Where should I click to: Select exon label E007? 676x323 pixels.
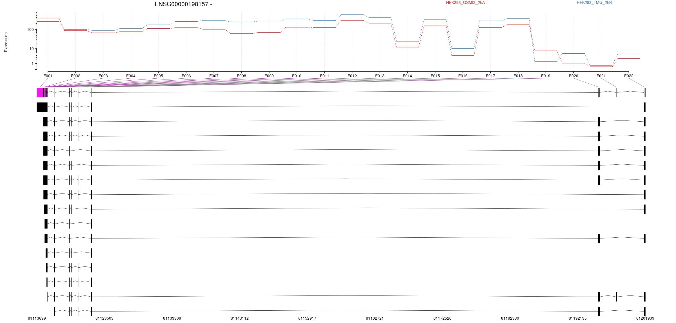coord(214,76)
